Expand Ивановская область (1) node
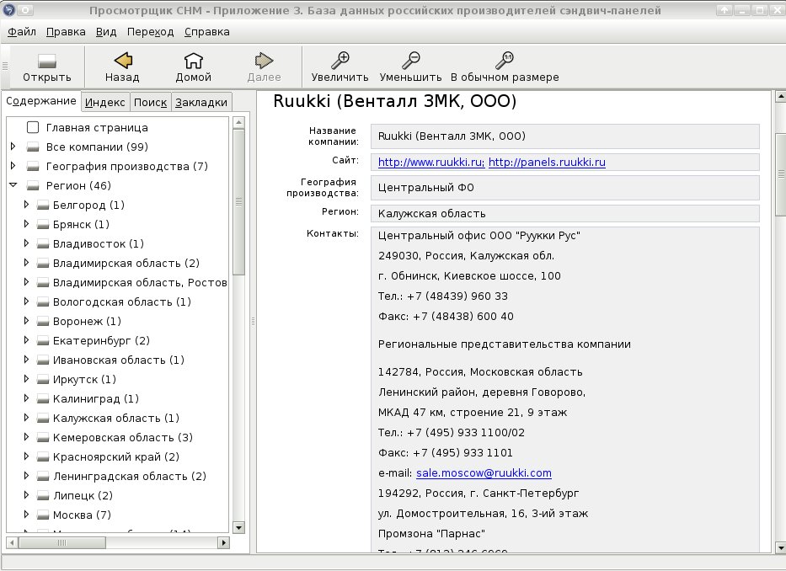 (26, 360)
